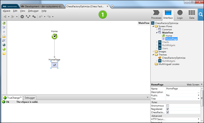The width and height of the screenshot is (204, 123).
Task: Switch to the Logic layer
Action: (x=180, y=14)
